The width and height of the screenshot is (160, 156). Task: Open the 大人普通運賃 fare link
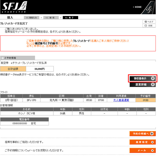pos(121,100)
